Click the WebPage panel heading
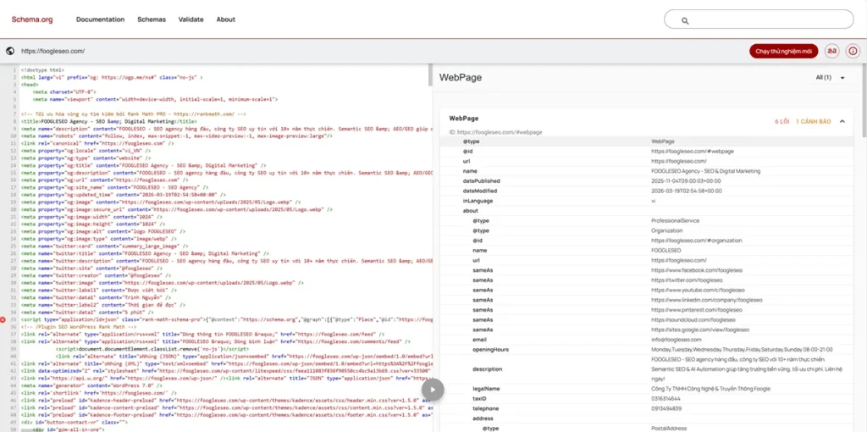 460,77
